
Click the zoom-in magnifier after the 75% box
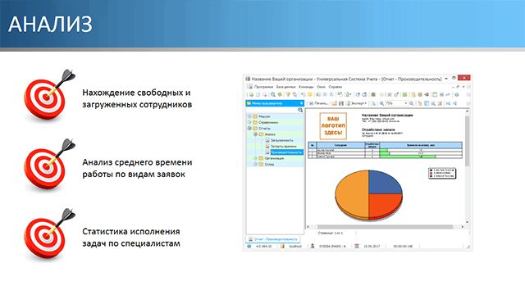(x=412, y=103)
